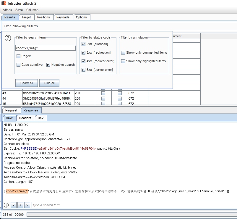237x219 pixels.
Task: Open the Payloads tab
Action: coord(63,17)
